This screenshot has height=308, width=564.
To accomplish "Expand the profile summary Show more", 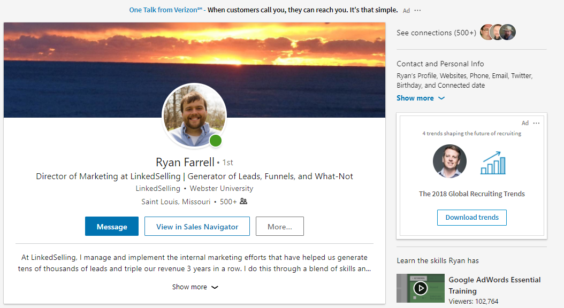I will (x=195, y=287).
